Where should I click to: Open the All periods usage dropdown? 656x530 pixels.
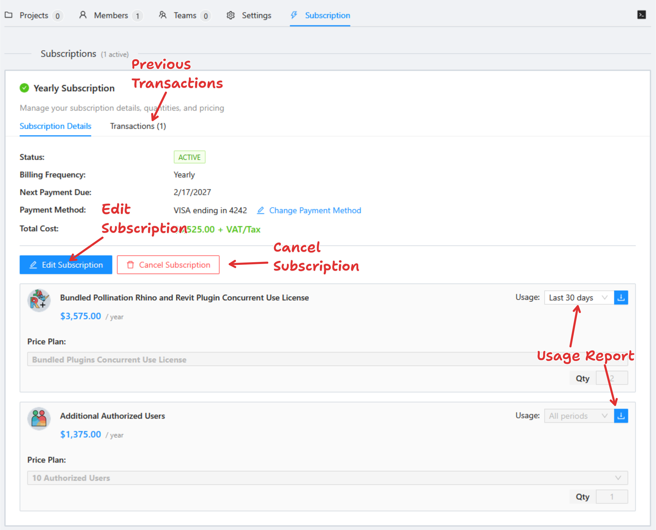tap(579, 416)
